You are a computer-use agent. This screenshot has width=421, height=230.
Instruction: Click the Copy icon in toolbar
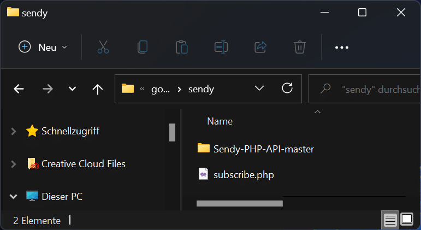click(x=143, y=47)
